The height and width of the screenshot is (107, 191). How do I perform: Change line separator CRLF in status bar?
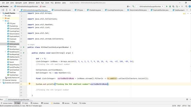(179, 106)
